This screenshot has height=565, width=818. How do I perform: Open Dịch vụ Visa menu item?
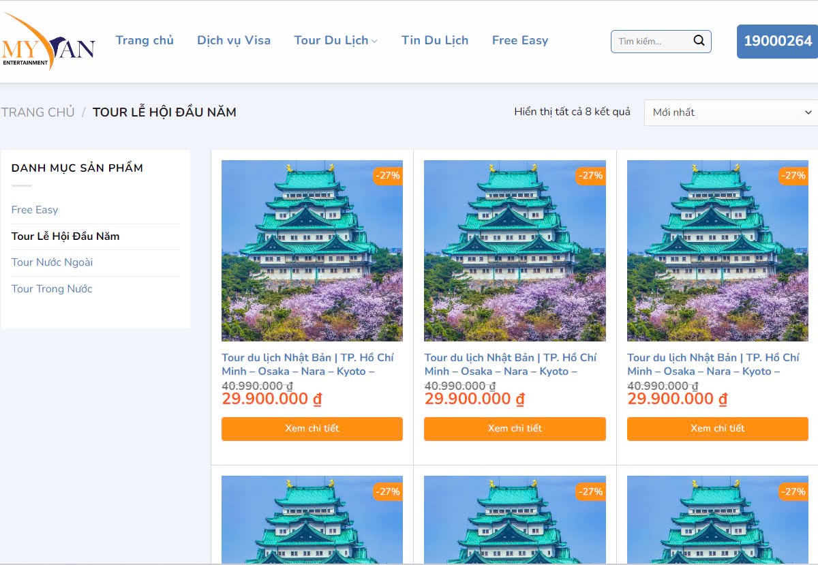(x=234, y=40)
